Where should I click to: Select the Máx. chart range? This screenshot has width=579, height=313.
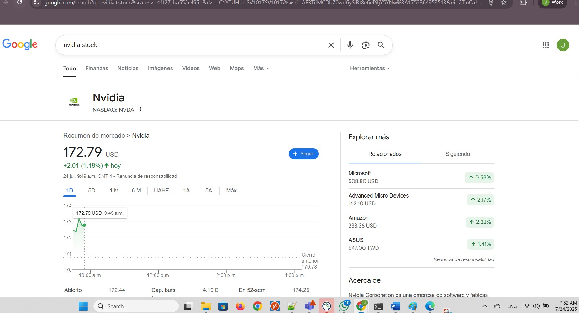click(232, 191)
